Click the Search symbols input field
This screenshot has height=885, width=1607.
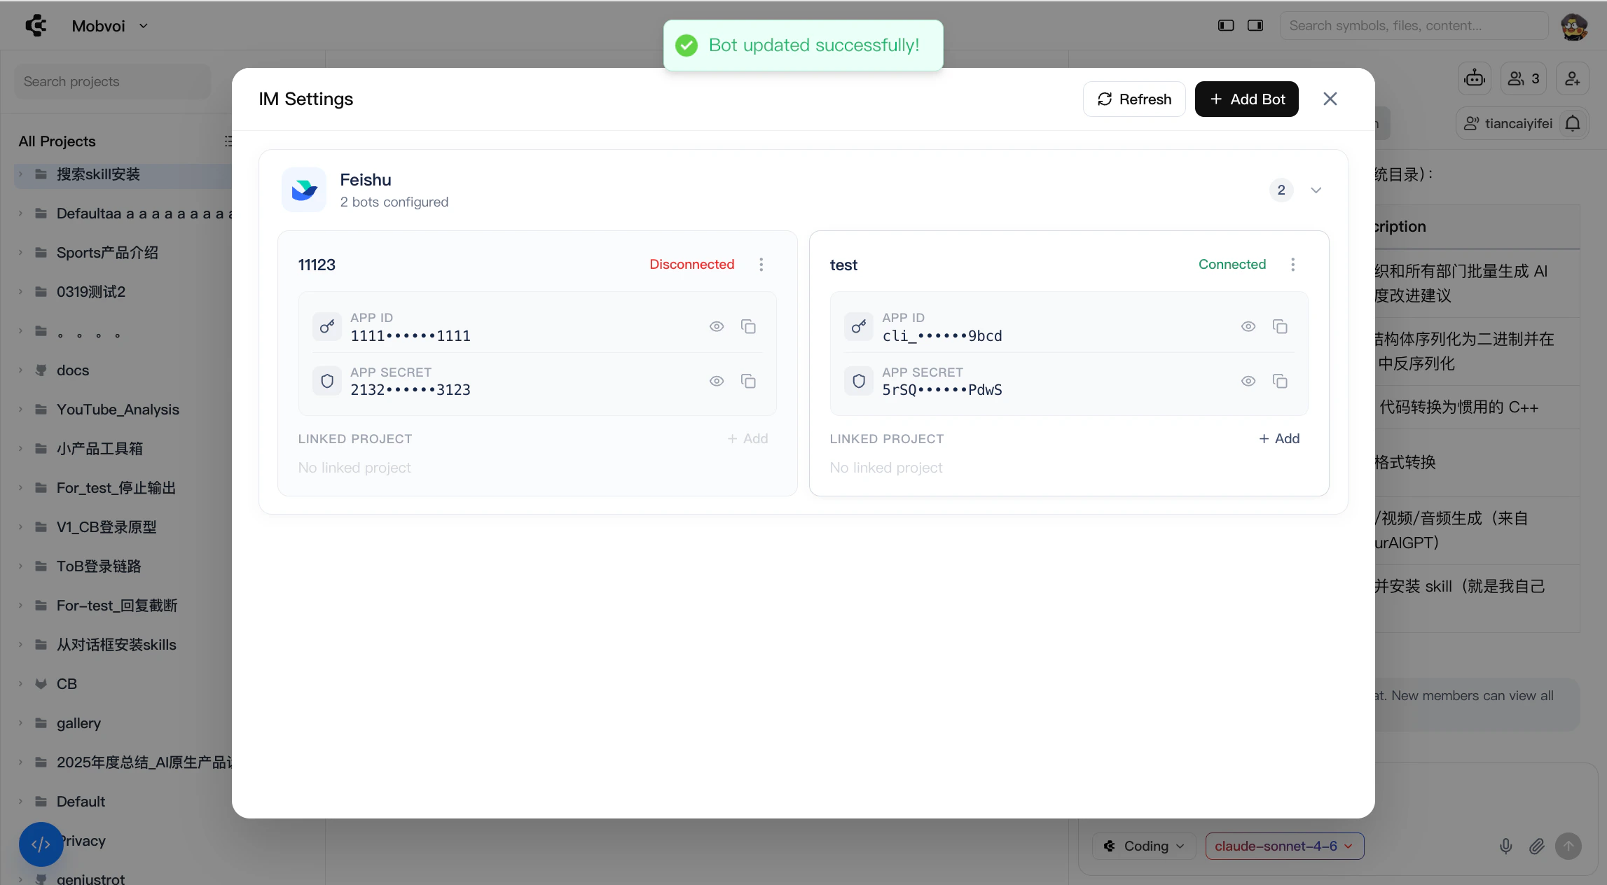pos(1413,26)
